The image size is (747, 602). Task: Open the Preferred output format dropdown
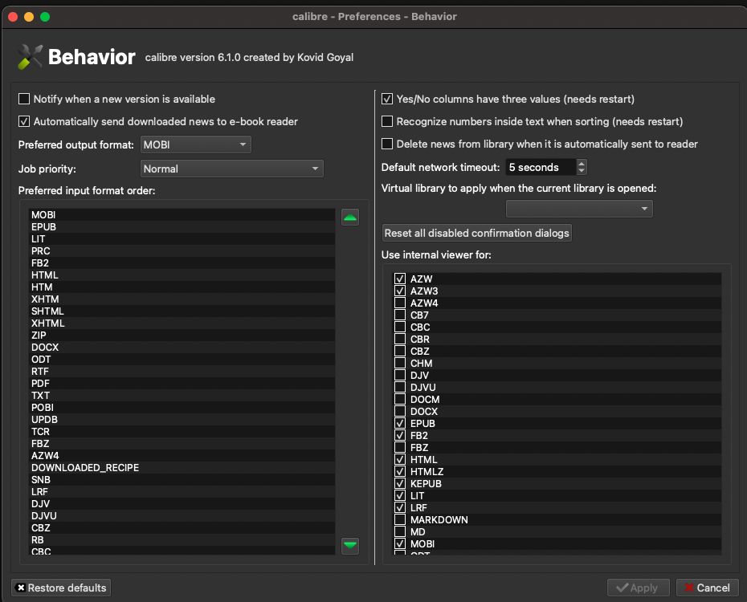click(x=196, y=144)
